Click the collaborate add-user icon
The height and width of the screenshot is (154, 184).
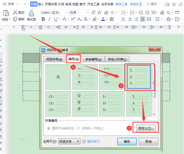[x=174, y=4]
